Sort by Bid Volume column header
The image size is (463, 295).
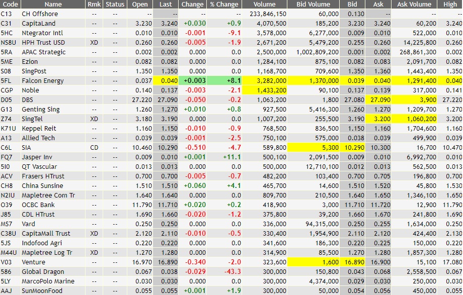(x=314, y=4)
